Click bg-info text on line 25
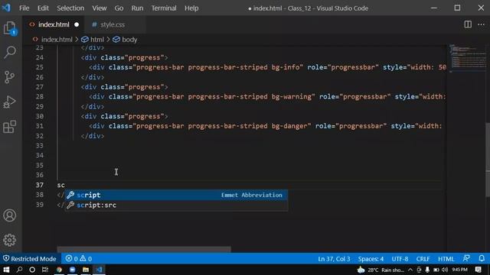 click(286, 67)
